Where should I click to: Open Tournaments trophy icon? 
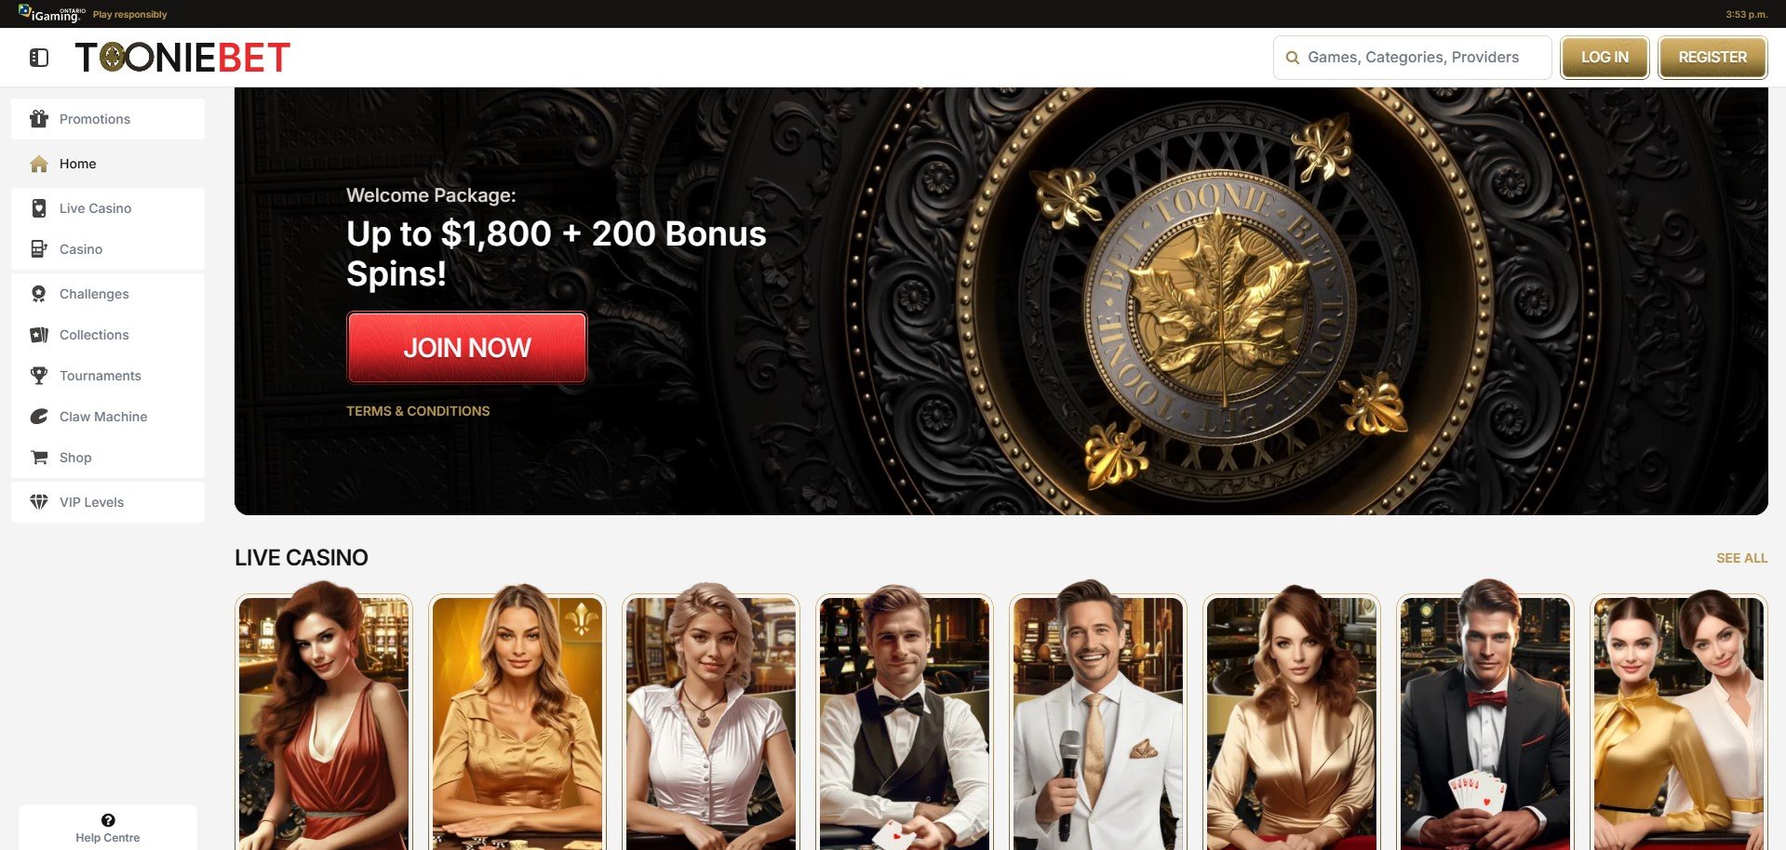pyautogui.click(x=39, y=376)
